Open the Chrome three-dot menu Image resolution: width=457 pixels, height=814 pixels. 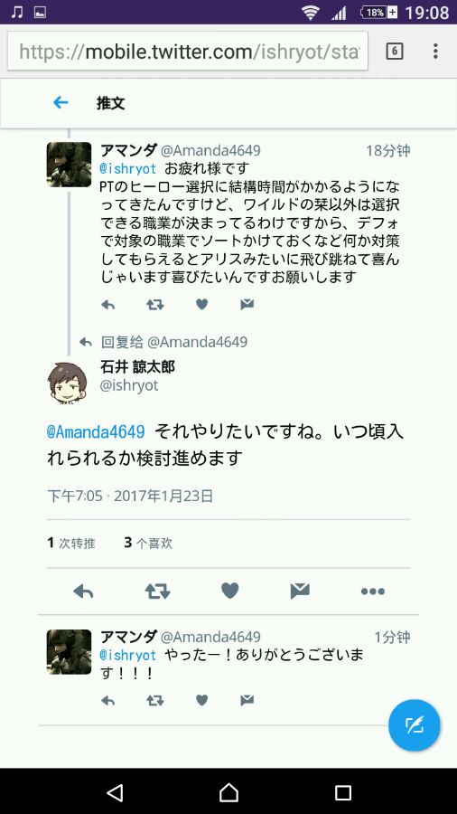pyautogui.click(x=435, y=51)
